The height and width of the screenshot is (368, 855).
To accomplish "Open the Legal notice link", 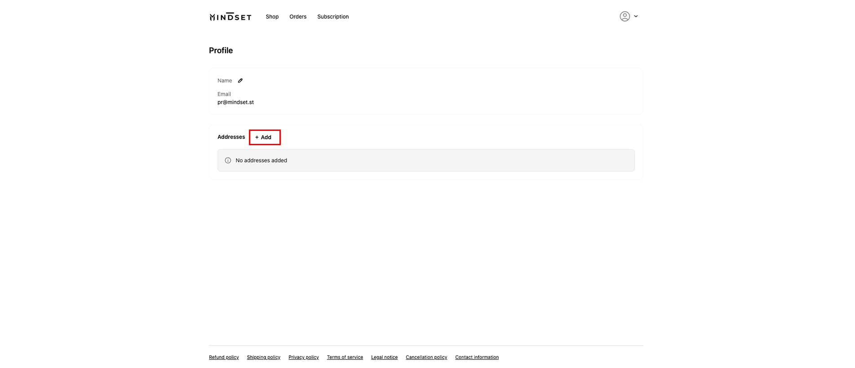I will 384,357.
